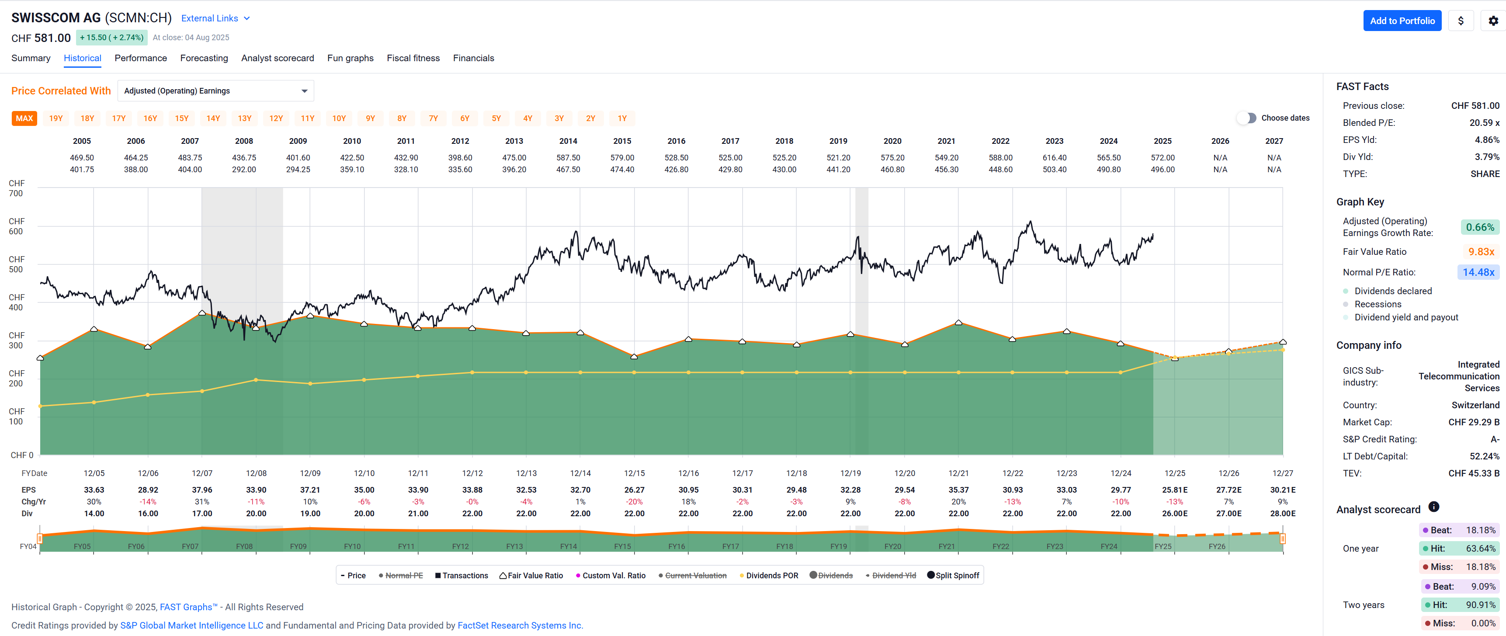Click the FY15 mini-chart label
Viewport: 1506px width, 636px height.
(x=622, y=546)
